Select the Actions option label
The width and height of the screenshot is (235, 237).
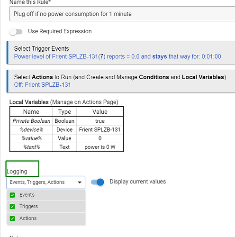(28, 218)
